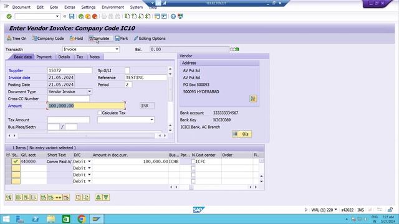This screenshot has height=224, width=399.
Task: Click the Sort Ascending icon below items
Action: click(x=99, y=197)
